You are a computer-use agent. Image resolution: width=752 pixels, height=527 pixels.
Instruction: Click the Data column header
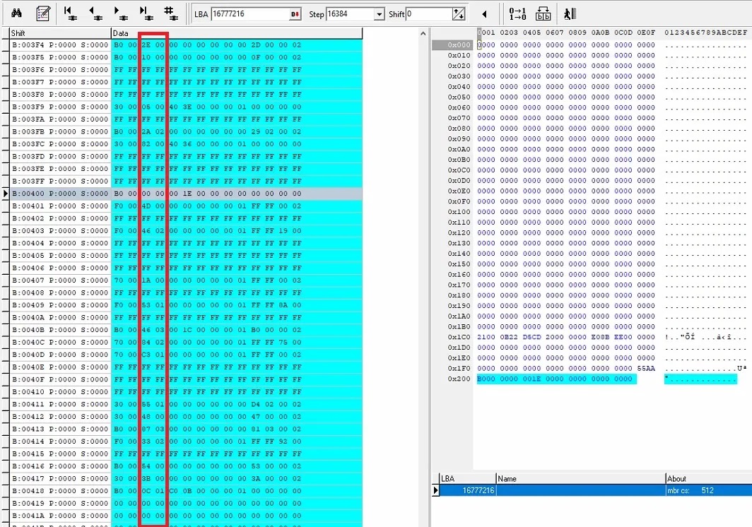pos(236,33)
